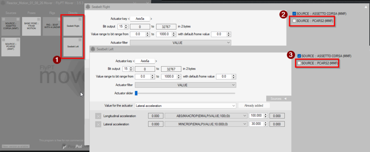370x152 pixels.
Task: Click FlyPT Mover logo in main title bar
Action: pyautogui.click(x=4, y=3)
